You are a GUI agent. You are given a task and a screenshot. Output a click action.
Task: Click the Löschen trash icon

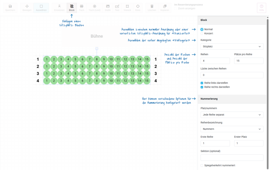tap(152, 6)
